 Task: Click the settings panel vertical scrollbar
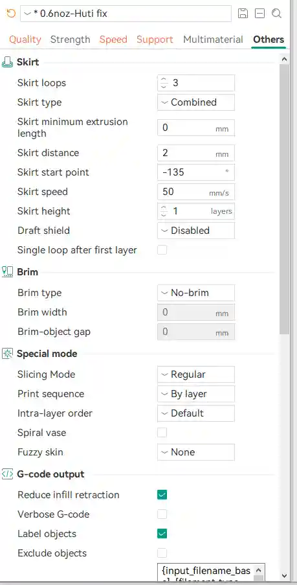284,200
